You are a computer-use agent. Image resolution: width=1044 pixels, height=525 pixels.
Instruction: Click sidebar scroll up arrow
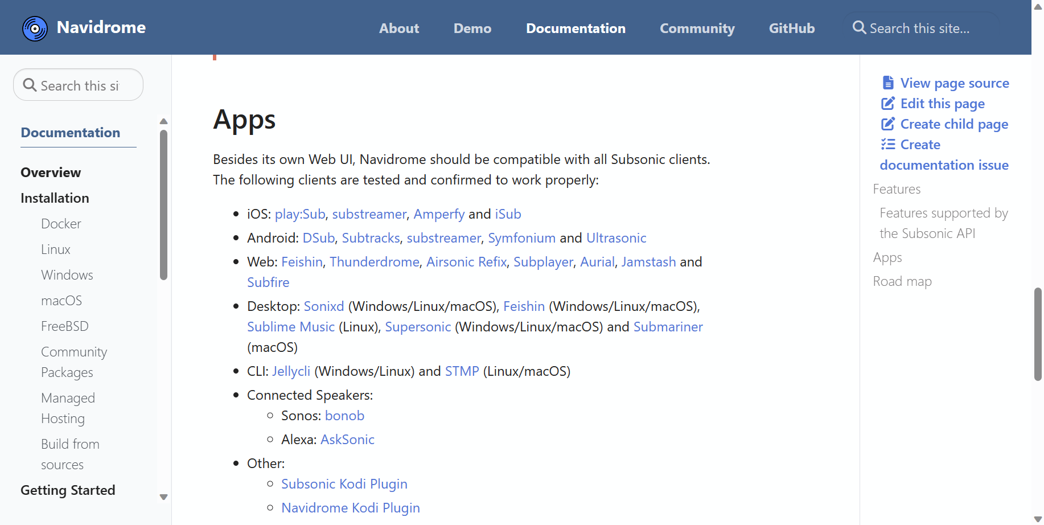coord(164,121)
